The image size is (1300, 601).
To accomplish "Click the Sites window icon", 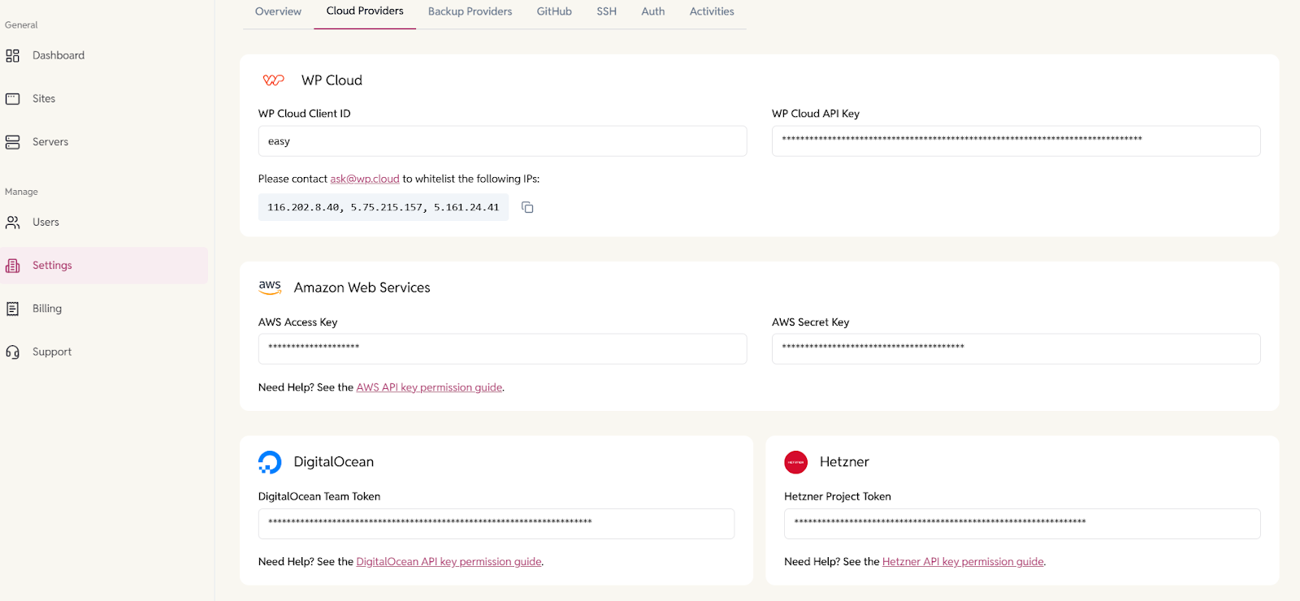I will point(12,99).
